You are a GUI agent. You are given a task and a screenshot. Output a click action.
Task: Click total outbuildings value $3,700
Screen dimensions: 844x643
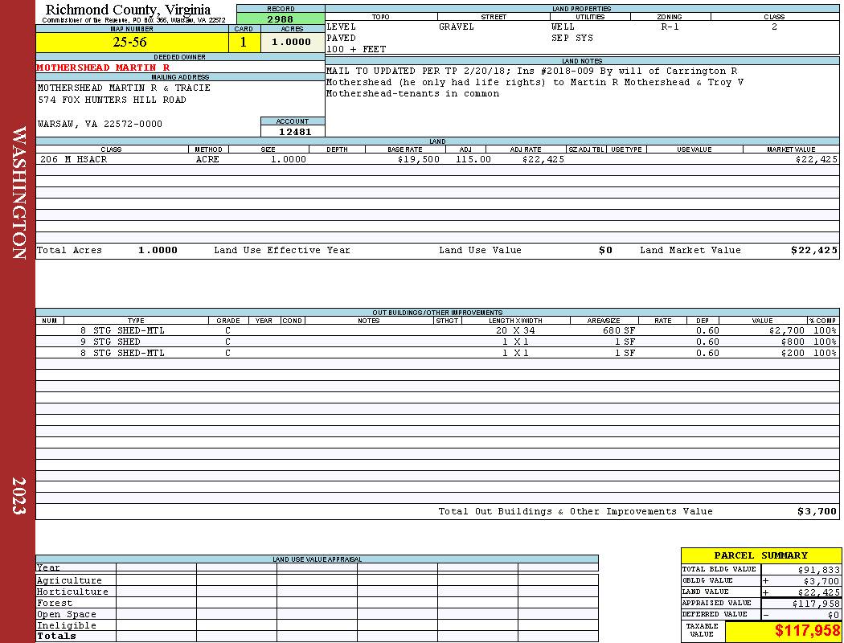(817, 512)
